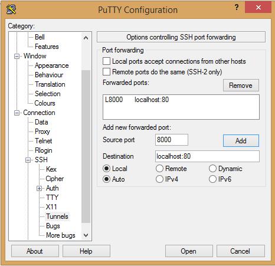Remove the selected forwarded port
This screenshot has height=266, width=275.
coord(241,86)
